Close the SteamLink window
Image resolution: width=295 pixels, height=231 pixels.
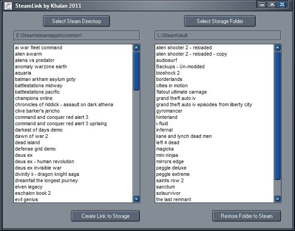282,5
